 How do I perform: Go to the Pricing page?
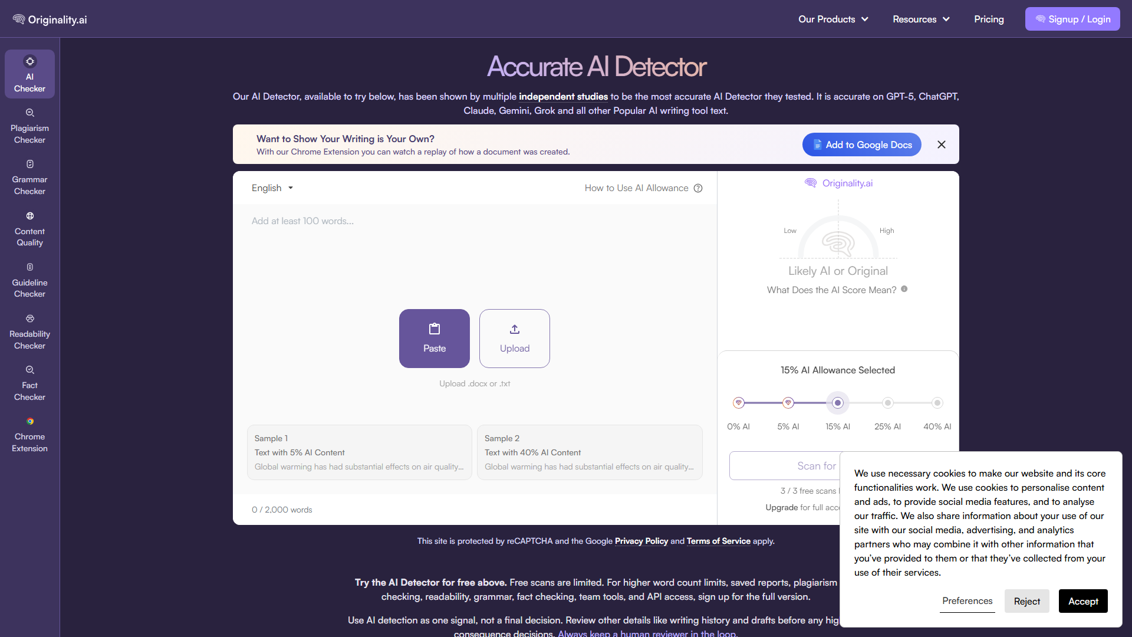pyautogui.click(x=989, y=19)
